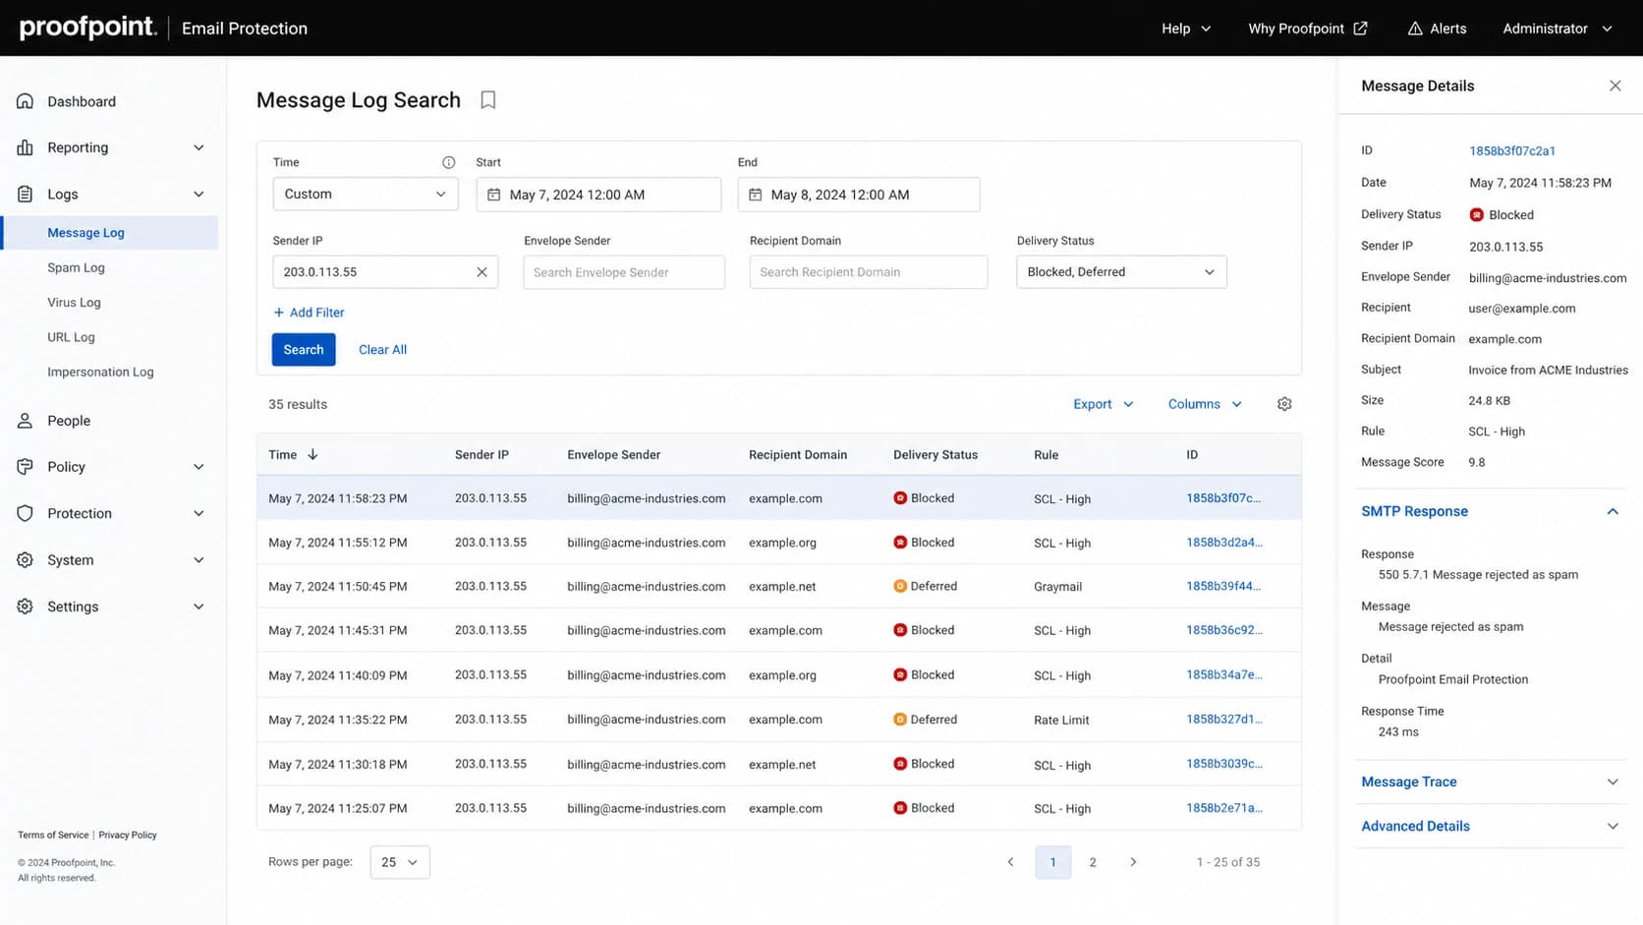Image resolution: width=1643 pixels, height=925 pixels.
Task: Bookmark the Message Log Search page
Action: coord(488,100)
